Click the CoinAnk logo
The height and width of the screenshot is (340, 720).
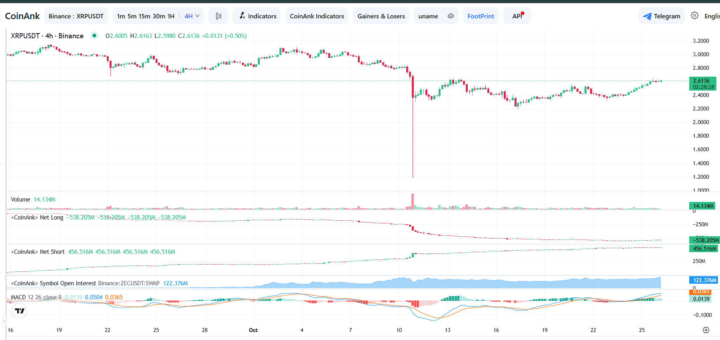(22, 16)
